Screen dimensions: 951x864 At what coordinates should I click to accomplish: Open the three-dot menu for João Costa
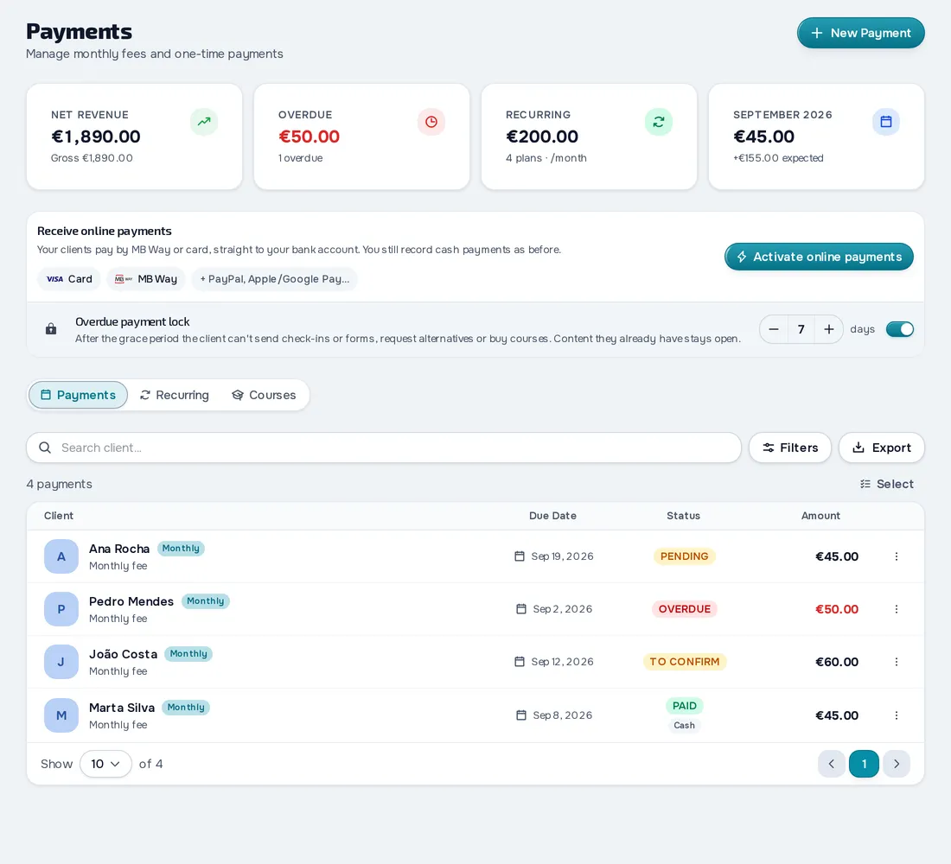896,662
